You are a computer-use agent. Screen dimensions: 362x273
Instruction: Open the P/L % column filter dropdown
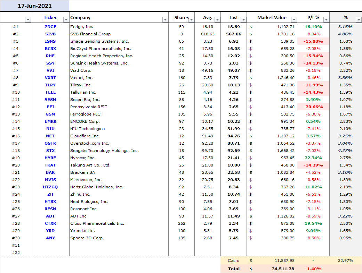tap(326, 19)
